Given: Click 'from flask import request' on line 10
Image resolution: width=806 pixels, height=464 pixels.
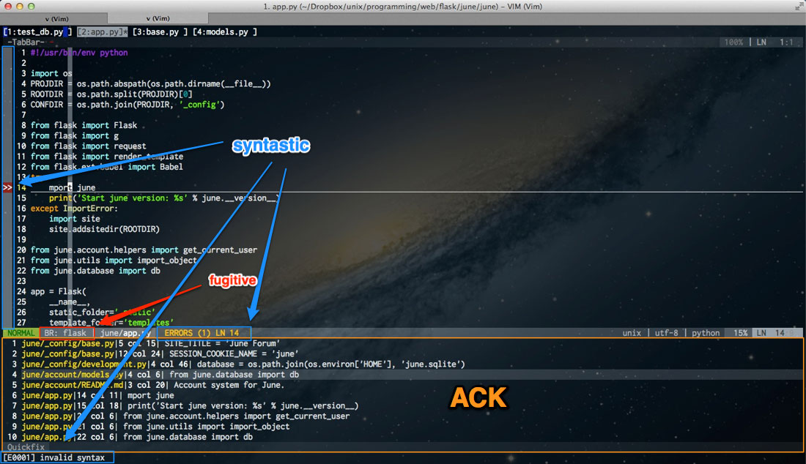Looking at the screenshot, I should (89, 146).
